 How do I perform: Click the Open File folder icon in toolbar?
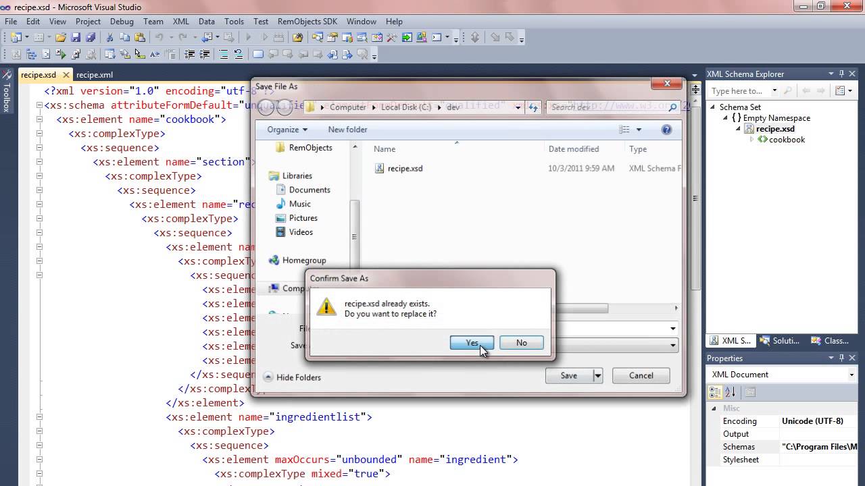(61, 38)
